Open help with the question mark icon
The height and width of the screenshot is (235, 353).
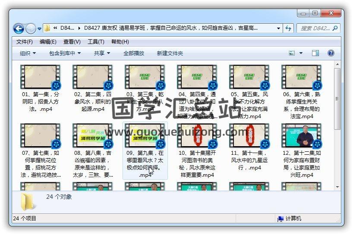coord(331,53)
